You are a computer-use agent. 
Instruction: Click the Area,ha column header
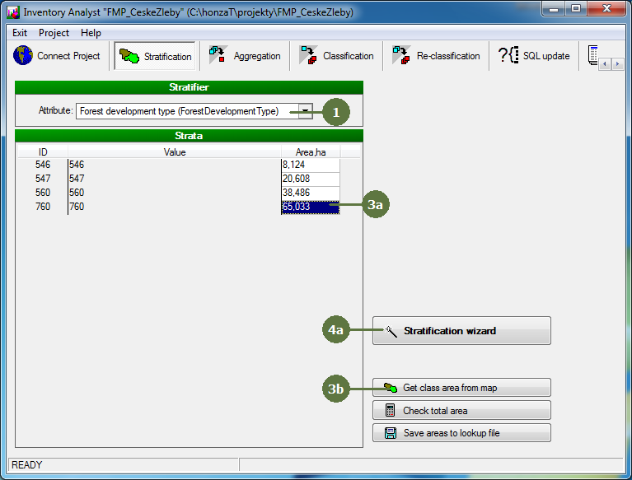[310, 151]
